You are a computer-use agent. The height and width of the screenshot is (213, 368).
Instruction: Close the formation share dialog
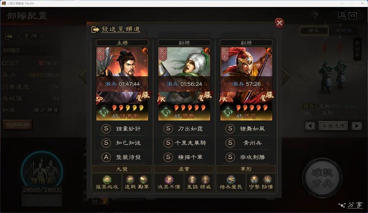point(279,23)
